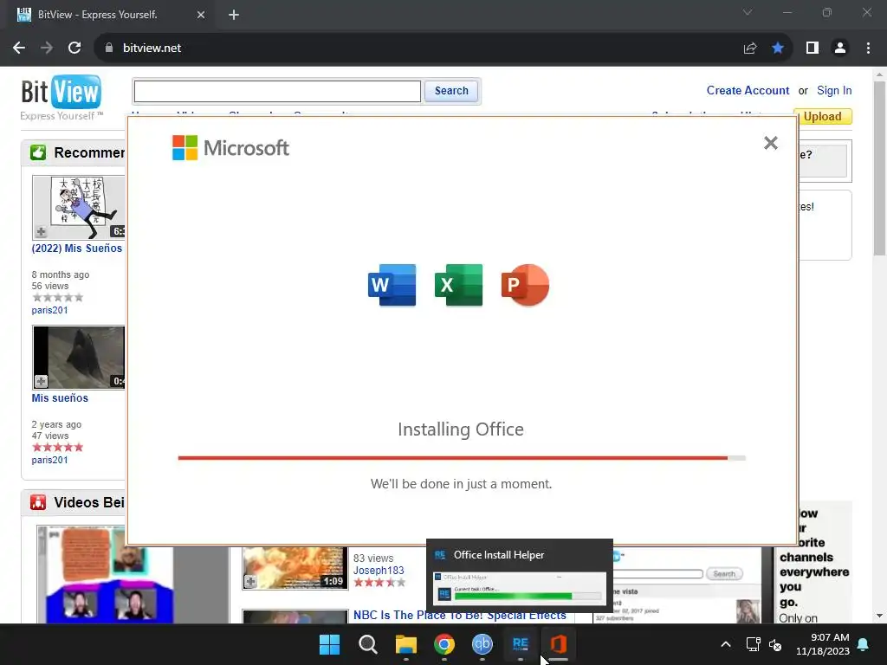887x665 pixels.
Task: Open the Windows Start menu
Action: click(330, 644)
